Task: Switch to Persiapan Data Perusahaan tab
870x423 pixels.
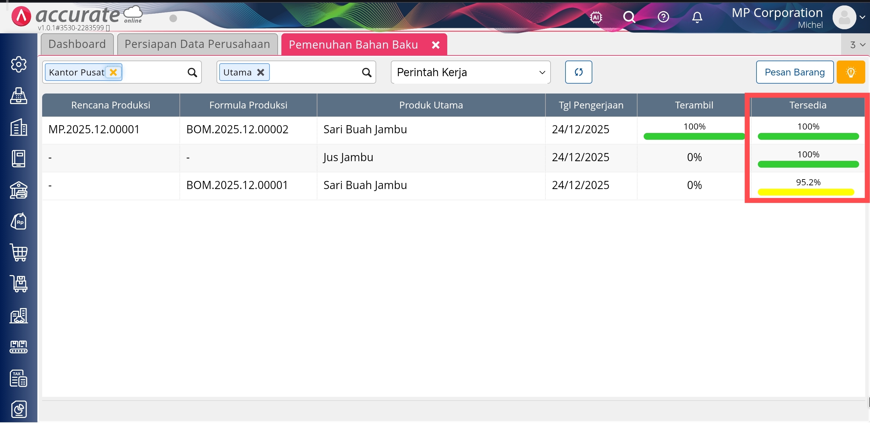Action: [x=197, y=44]
